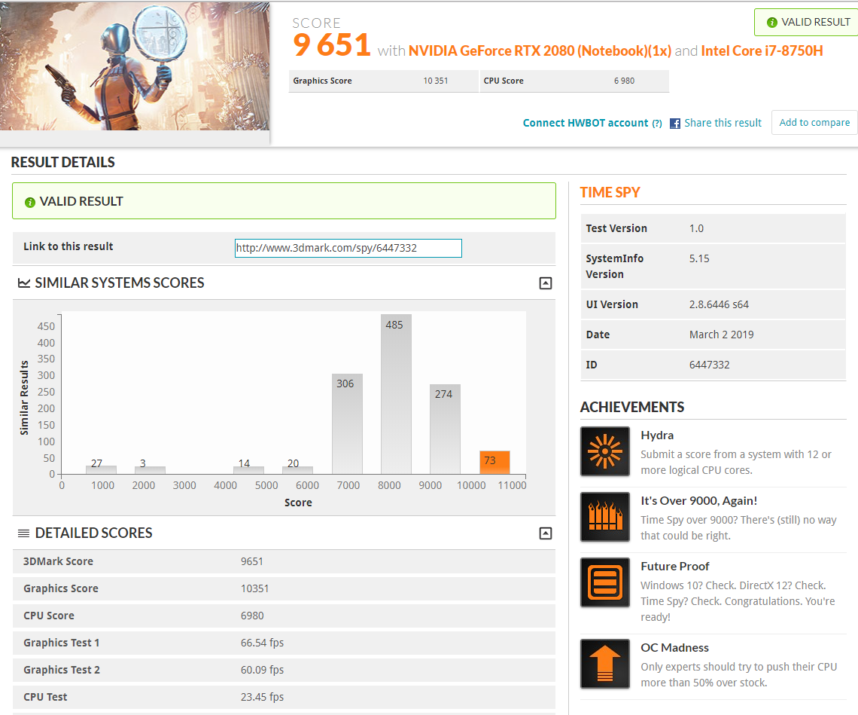858x715 pixels.
Task: Click the ACHIEVEMENTS heading
Action: 632,407
